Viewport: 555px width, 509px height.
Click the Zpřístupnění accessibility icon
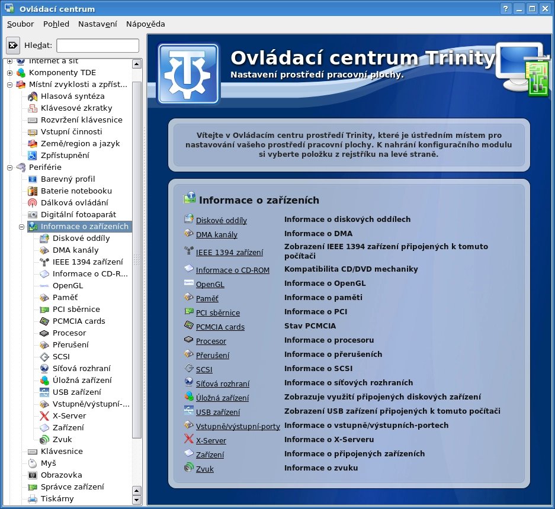click(33, 156)
